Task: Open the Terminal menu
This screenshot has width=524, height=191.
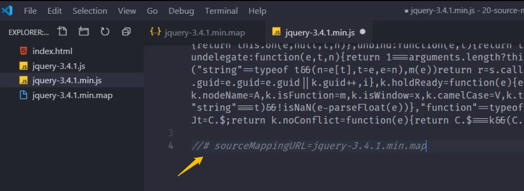Action: click(221, 11)
